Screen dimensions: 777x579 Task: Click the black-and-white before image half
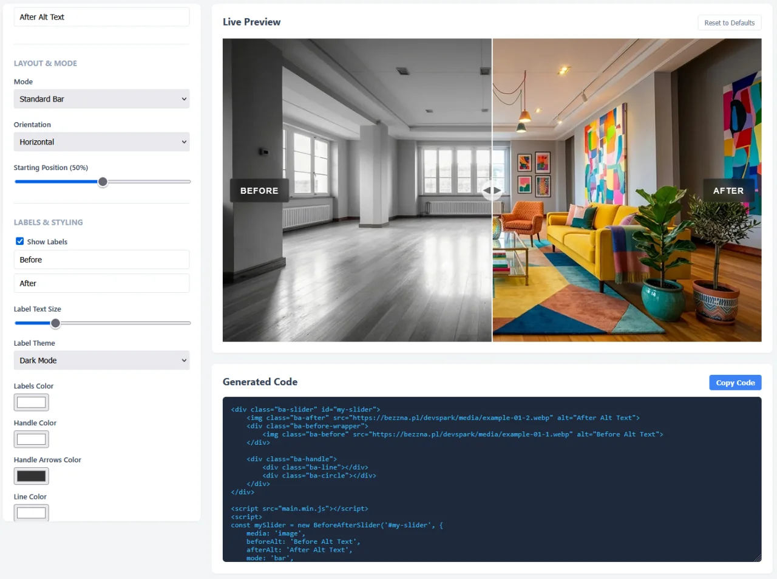pos(357,190)
